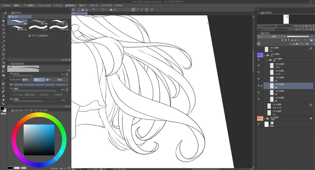Viewport: 315px width, 170px height.
Task: Hide the 用紙 paper layer
Action: tap(259, 124)
